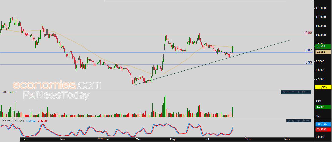
Task: Click the 11.5000 price axis label
Action: 321,8
